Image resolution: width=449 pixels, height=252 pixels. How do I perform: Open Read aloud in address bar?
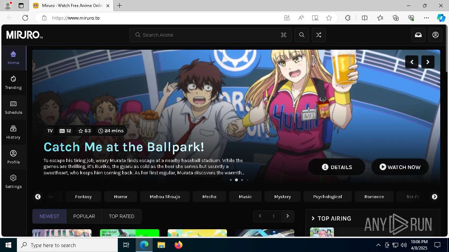pos(301,18)
